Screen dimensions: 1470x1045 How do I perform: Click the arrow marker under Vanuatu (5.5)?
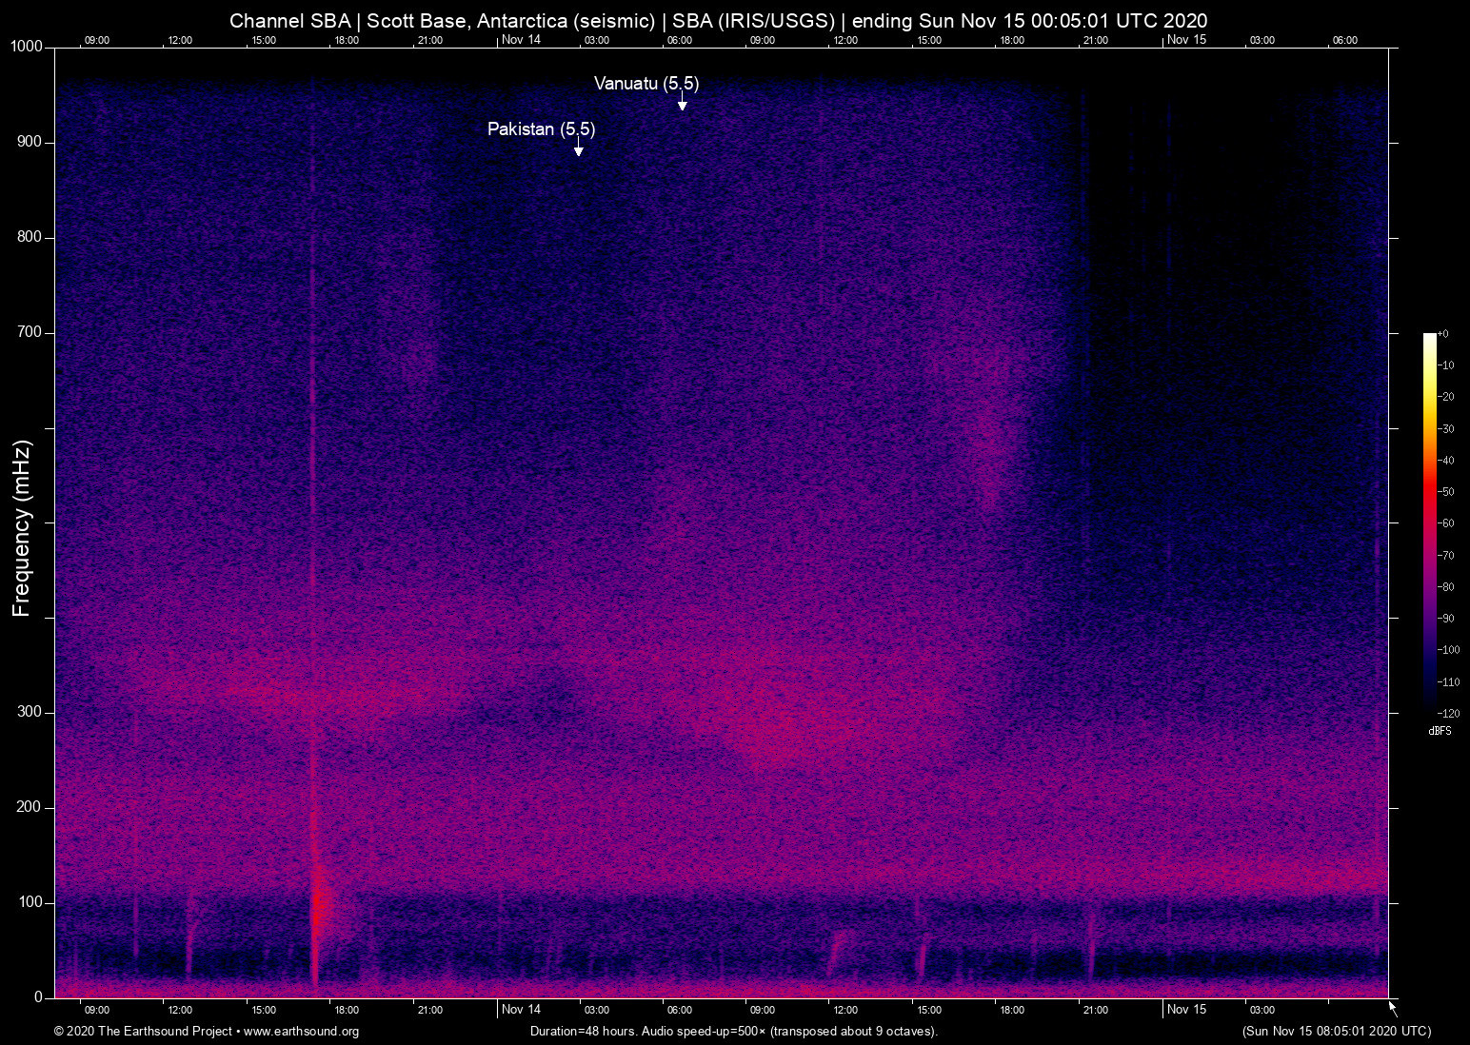682,104
